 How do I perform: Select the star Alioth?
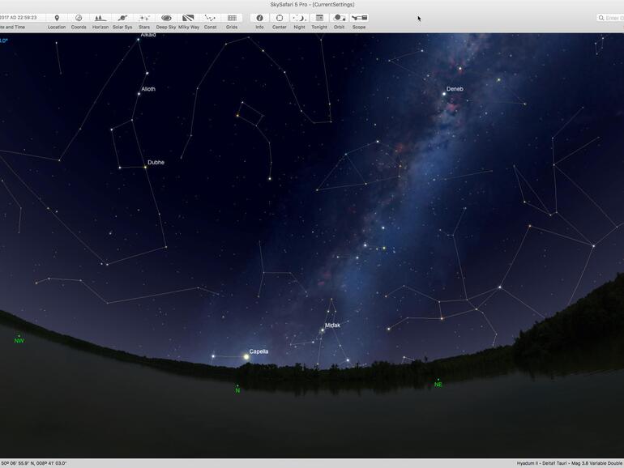tap(139, 94)
